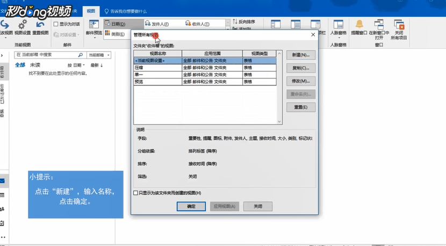The height and width of the screenshot is (246, 446).
Task: Open the 按 日期 sort dropdown
Action: tap(76, 65)
